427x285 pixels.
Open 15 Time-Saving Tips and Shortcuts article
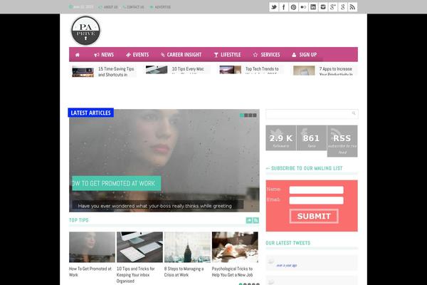tap(116, 71)
